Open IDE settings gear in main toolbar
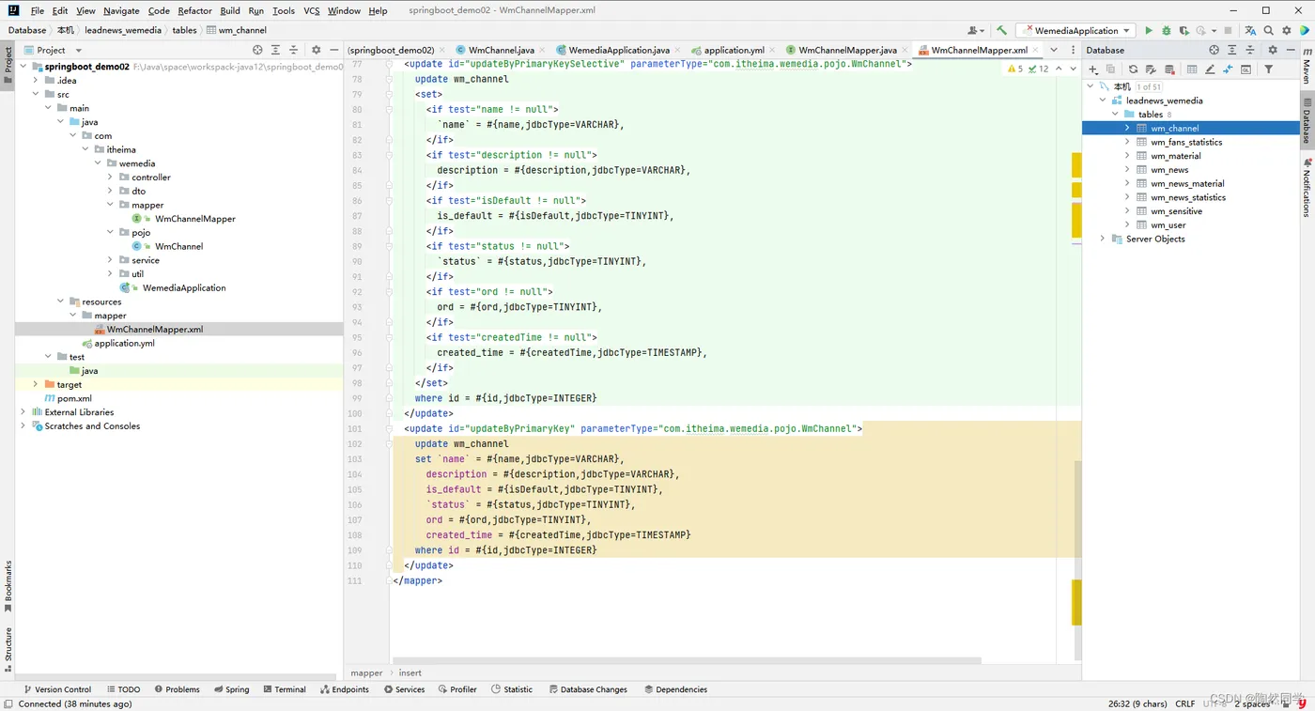The height and width of the screenshot is (711, 1315). [1287, 31]
